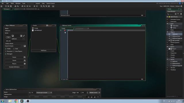Click the Zoom In magnifier icon
The width and height of the screenshot is (184, 103).
pos(44,6)
